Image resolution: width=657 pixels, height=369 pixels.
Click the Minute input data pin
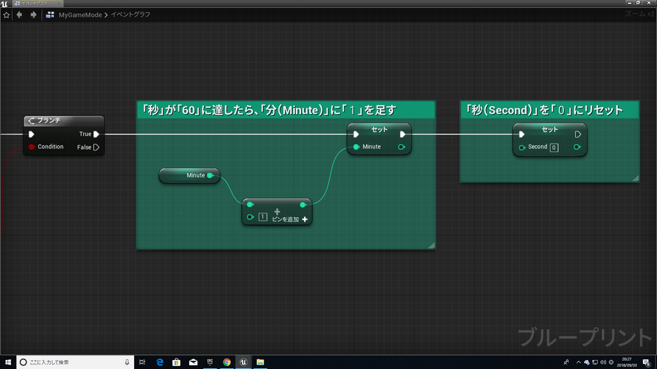click(357, 147)
